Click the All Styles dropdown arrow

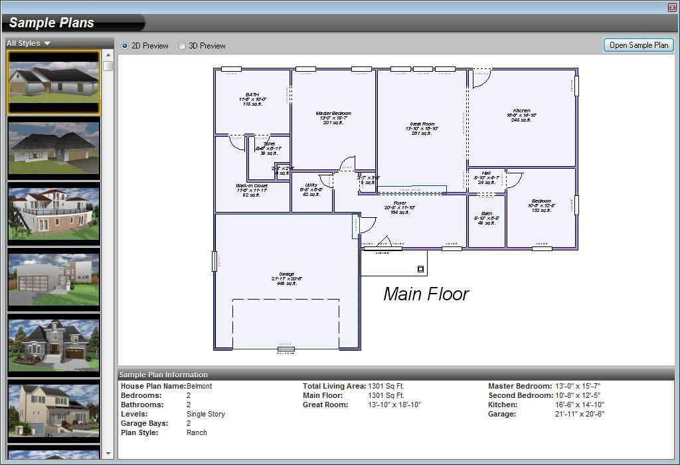(x=47, y=43)
